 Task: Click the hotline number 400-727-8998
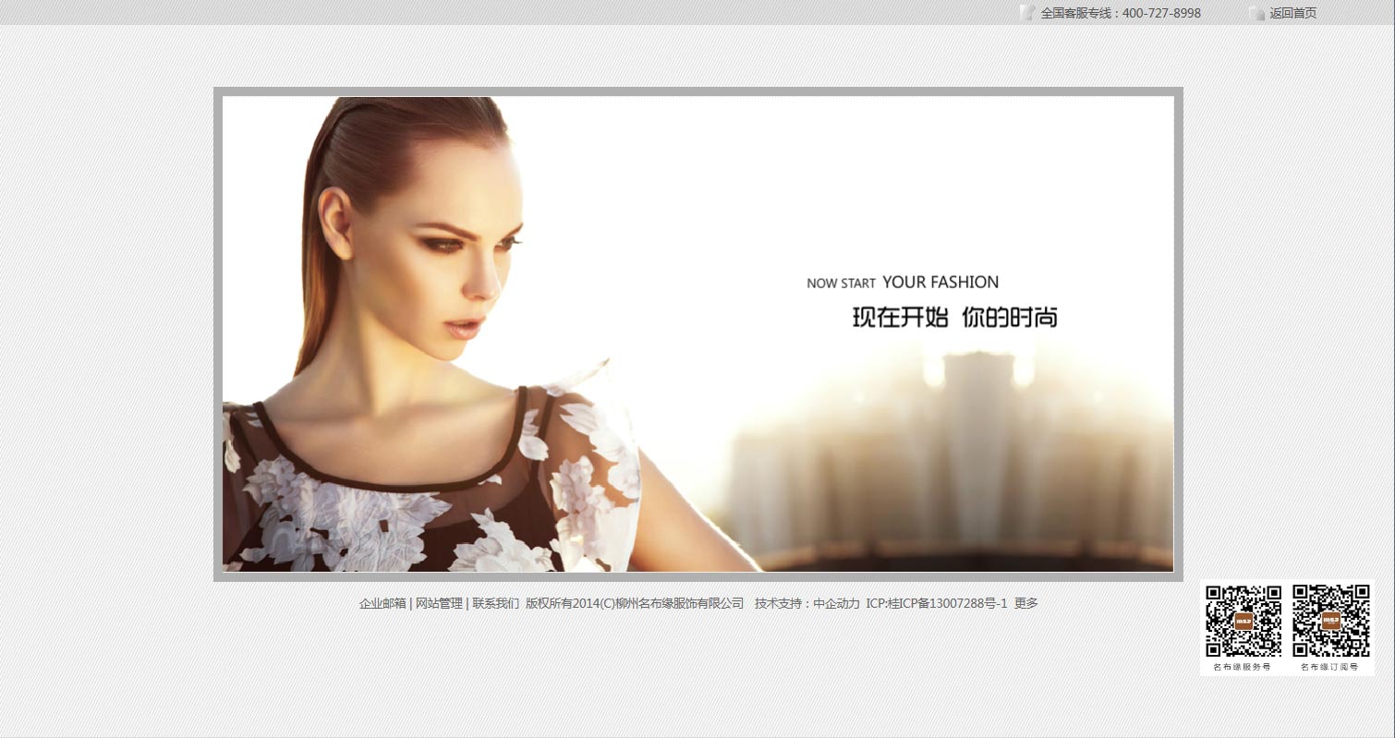pos(1161,13)
